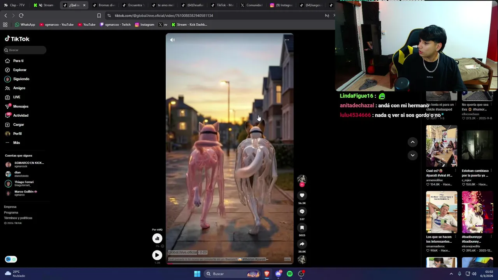Open comments with speech bubble icon
498x280 pixels.
(x=302, y=211)
